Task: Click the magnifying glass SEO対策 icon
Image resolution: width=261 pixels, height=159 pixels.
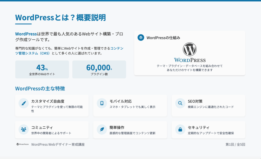Action: pyautogui.click(x=180, y=103)
